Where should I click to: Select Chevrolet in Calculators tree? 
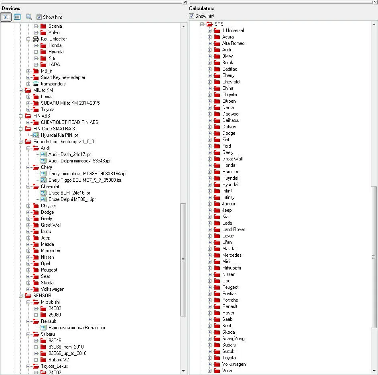[231, 82]
